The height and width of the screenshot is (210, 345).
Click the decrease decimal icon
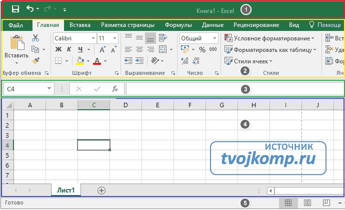pyautogui.click(x=195, y=61)
